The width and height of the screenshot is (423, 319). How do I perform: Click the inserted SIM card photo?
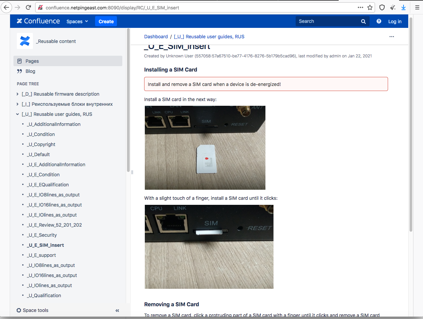209,247
